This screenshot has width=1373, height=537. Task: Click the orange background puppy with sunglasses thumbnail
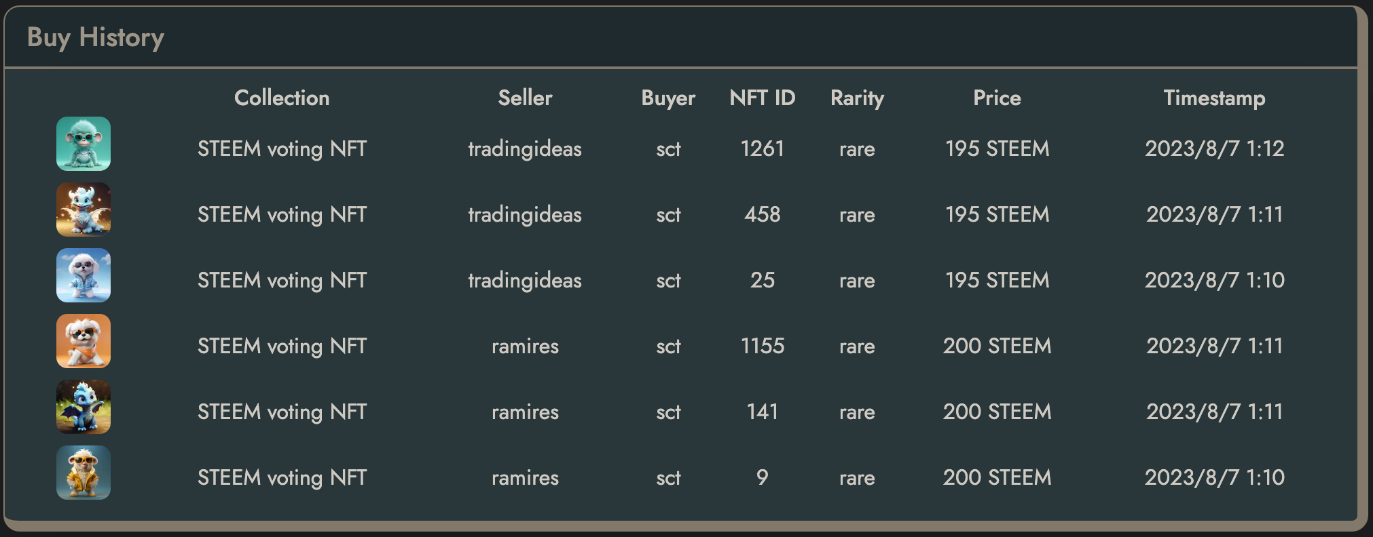84,341
